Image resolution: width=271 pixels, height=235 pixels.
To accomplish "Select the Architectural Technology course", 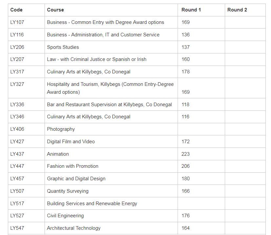I will coord(74,228).
